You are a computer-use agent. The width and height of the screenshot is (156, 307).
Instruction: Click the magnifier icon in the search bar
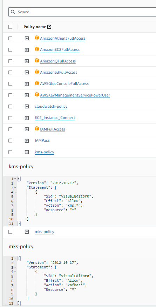pyautogui.click(x=13, y=12)
